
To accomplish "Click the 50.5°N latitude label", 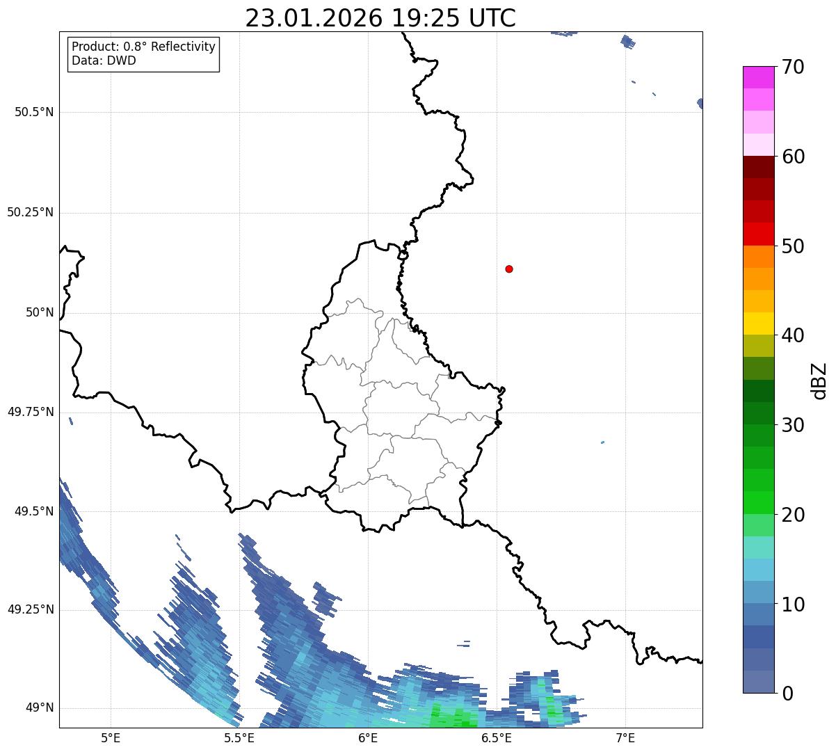I will point(34,112).
